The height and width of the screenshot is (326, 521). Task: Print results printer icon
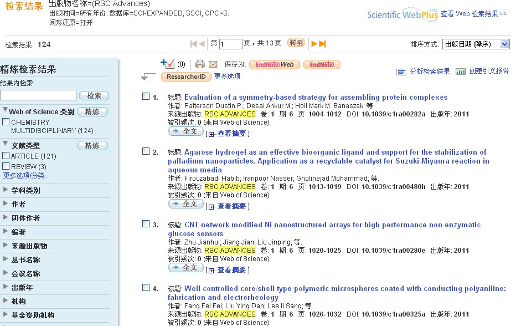200,64
